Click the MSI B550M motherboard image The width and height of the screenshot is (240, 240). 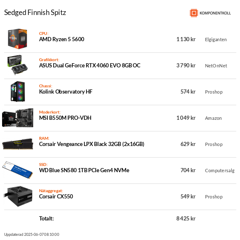click(x=17, y=118)
